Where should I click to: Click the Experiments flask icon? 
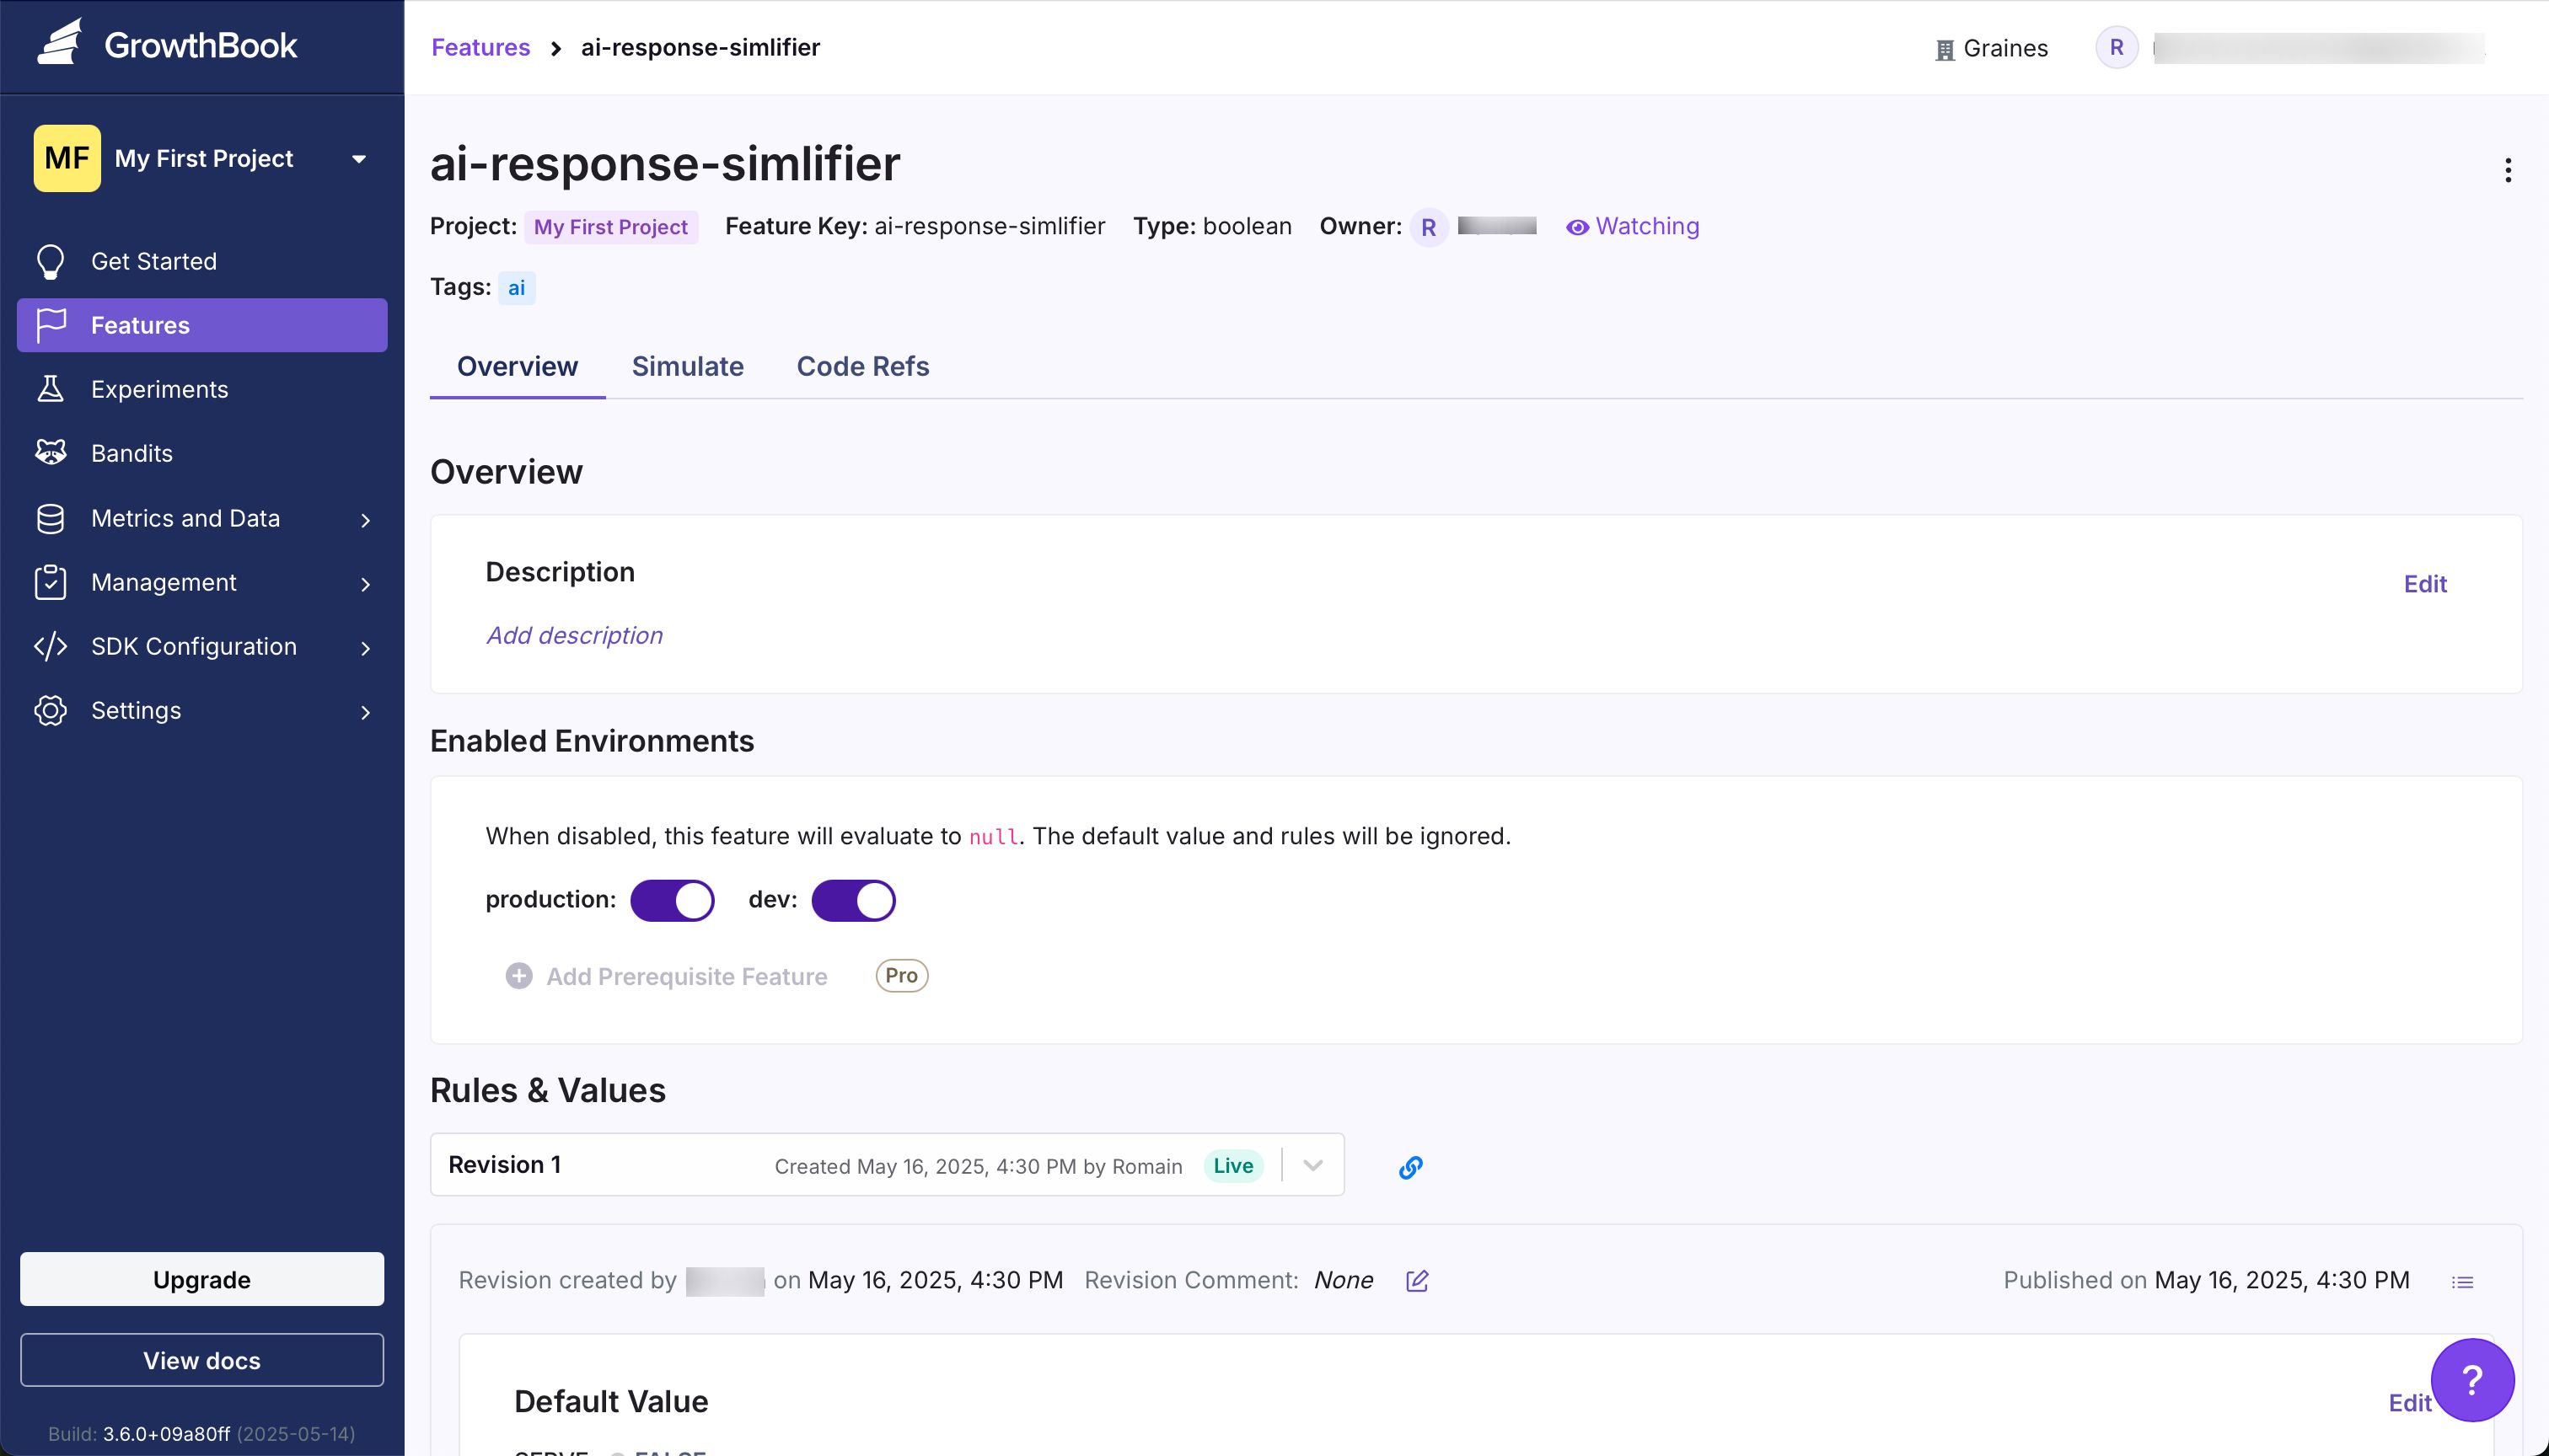(50, 389)
